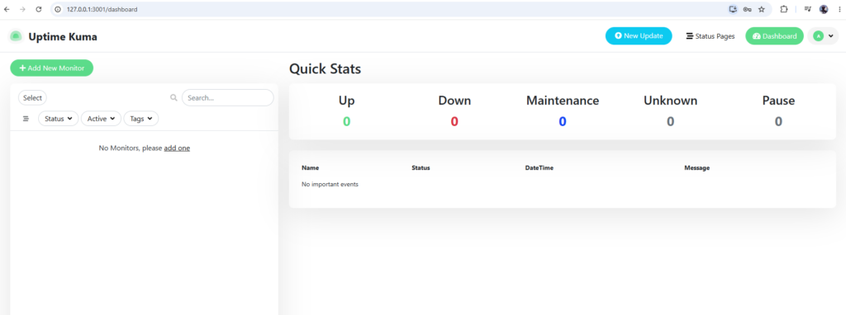This screenshot has width=846, height=315.
Task: Expand the Status filter dropdown
Action: click(x=59, y=119)
